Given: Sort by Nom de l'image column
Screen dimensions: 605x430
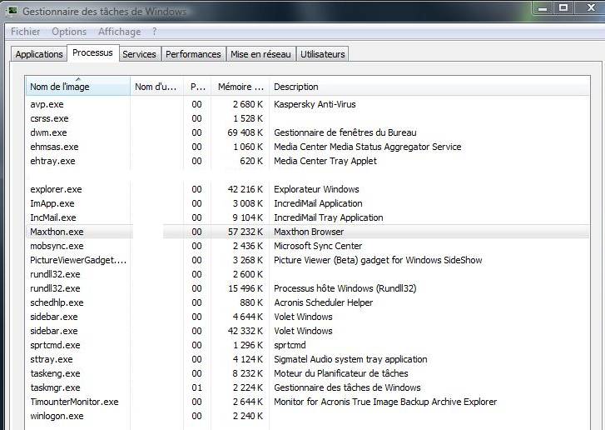Looking at the screenshot, I should 78,87.
